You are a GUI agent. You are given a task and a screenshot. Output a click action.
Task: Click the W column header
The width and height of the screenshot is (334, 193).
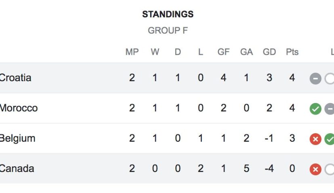[x=155, y=52]
